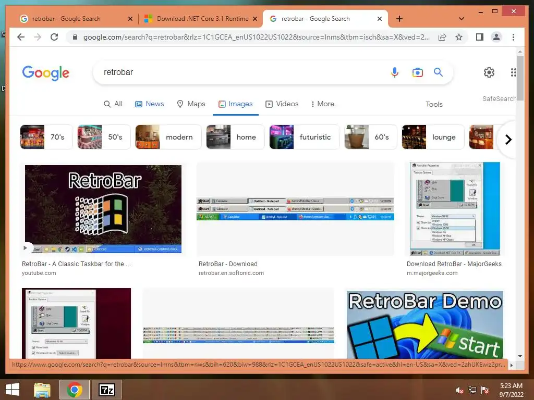The height and width of the screenshot is (400, 534).
Task: Open Google quick settings gear
Action: (x=489, y=72)
